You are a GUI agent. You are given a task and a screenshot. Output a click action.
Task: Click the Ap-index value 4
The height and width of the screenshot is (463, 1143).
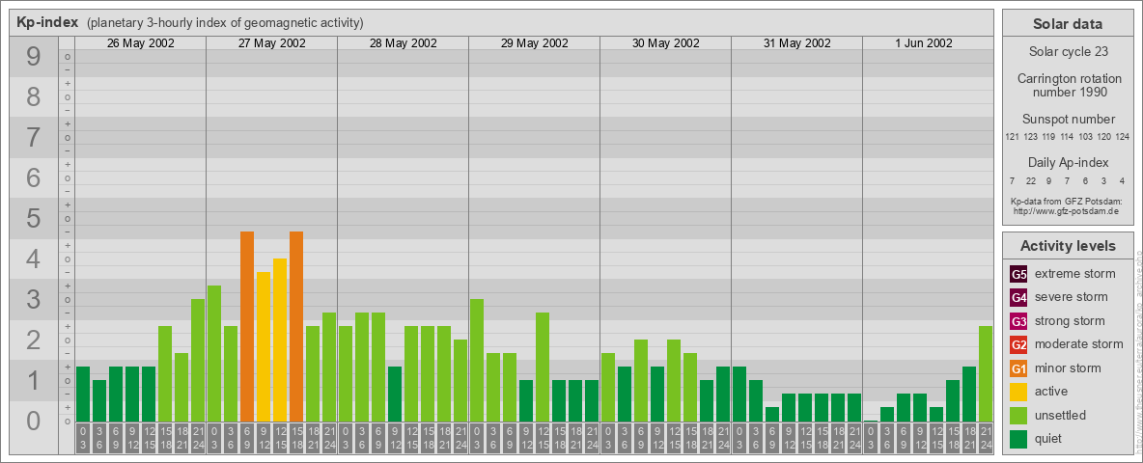click(1122, 180)
